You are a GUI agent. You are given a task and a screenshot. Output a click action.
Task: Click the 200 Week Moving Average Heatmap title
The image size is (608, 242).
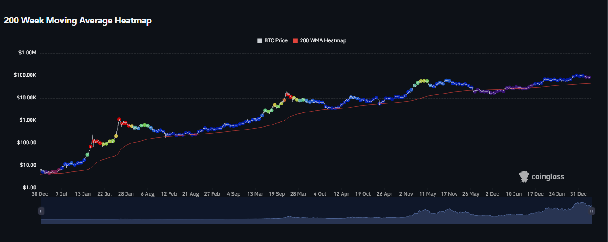78,21
